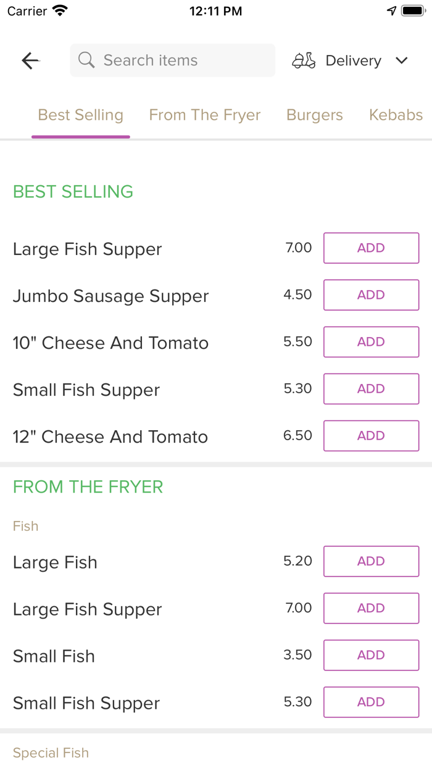This screenshot has width=432, height=768.
Task: Tap the back arrow to return
Action: pyautogui.click(x=30, y=60)
